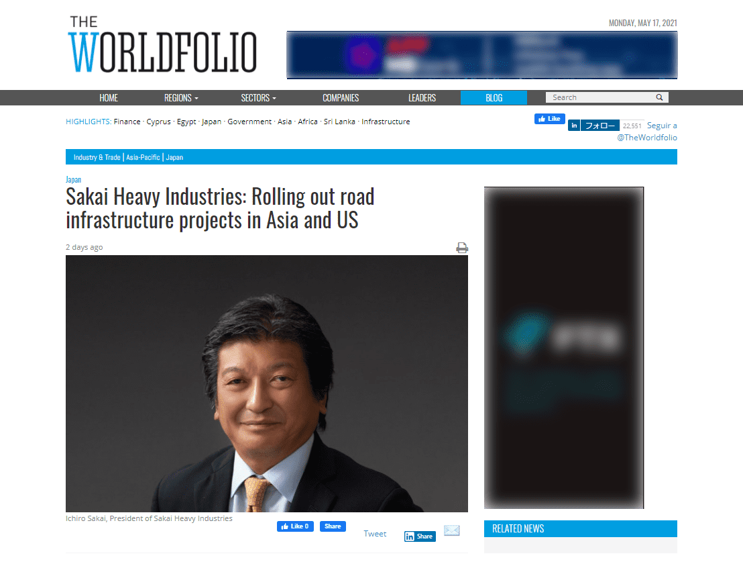Open the Japan highlight link
The height and width of the screenshot is (564, 743).
tap(211, 122)
